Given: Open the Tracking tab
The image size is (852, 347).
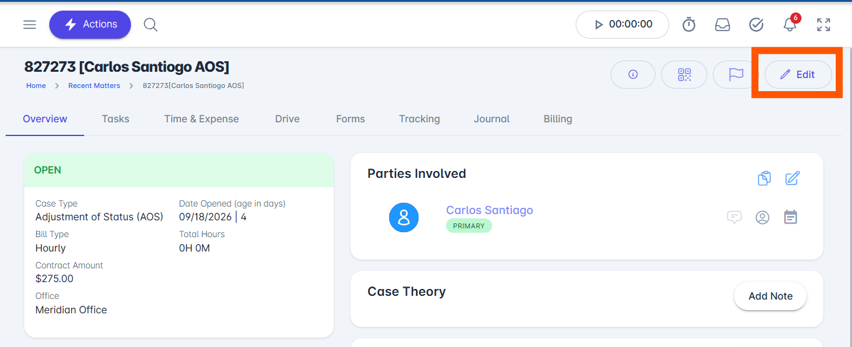Looking at the screenshot, I should (x=419, y=119).
